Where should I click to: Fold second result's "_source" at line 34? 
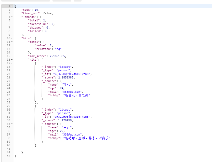[12, 124]
